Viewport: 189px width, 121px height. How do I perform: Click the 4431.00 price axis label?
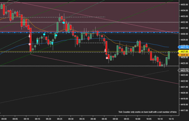click(184, 28)
